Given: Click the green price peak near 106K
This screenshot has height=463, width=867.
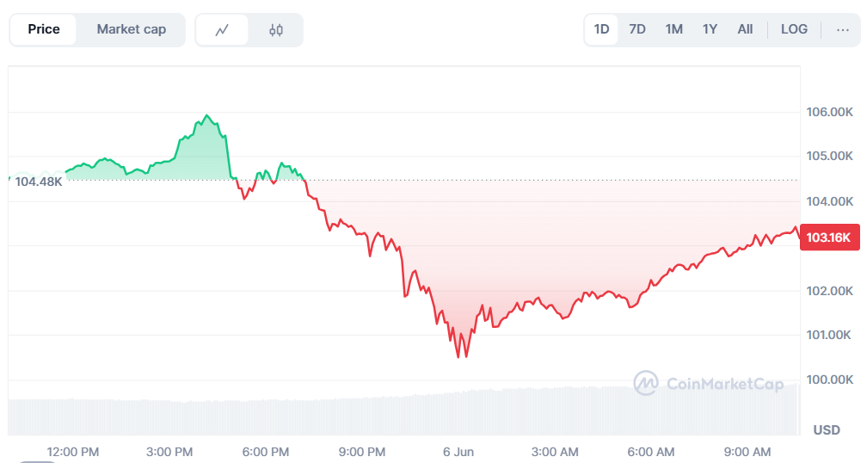Looking at the screenshot, I should pyautogui.click(x=206, y=116).
